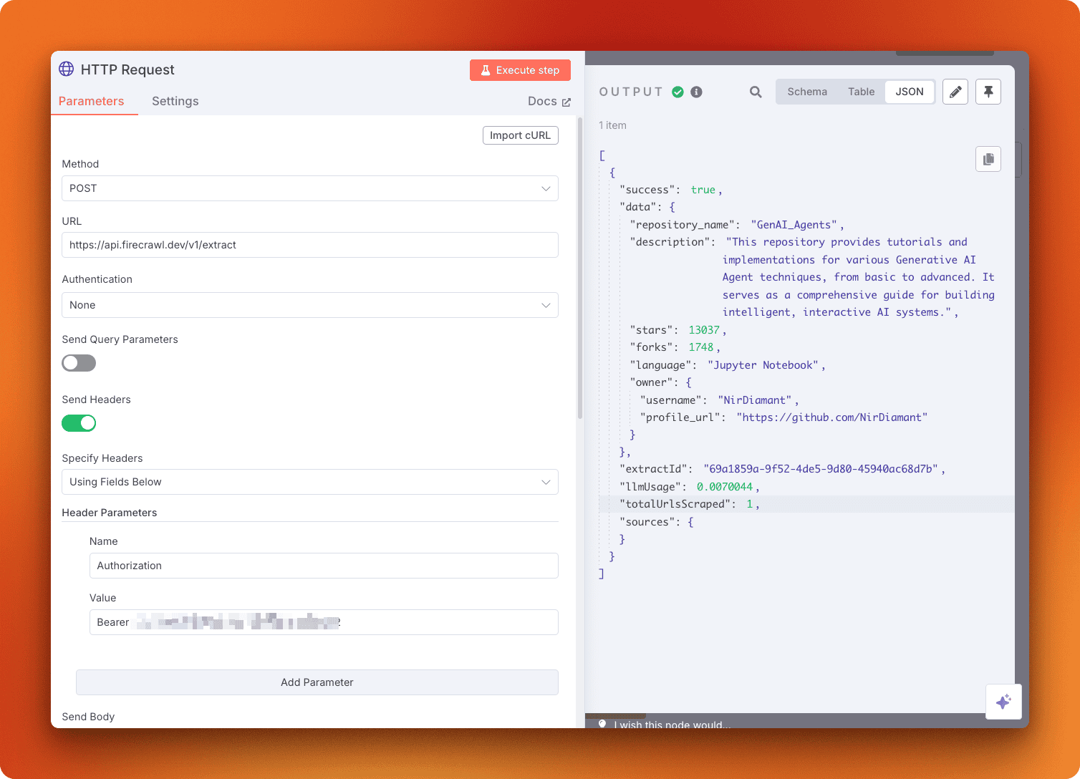This screenshot has height=779, width=1080.
Task: Click the Execute step button
Action: click(x=520, y=69)
